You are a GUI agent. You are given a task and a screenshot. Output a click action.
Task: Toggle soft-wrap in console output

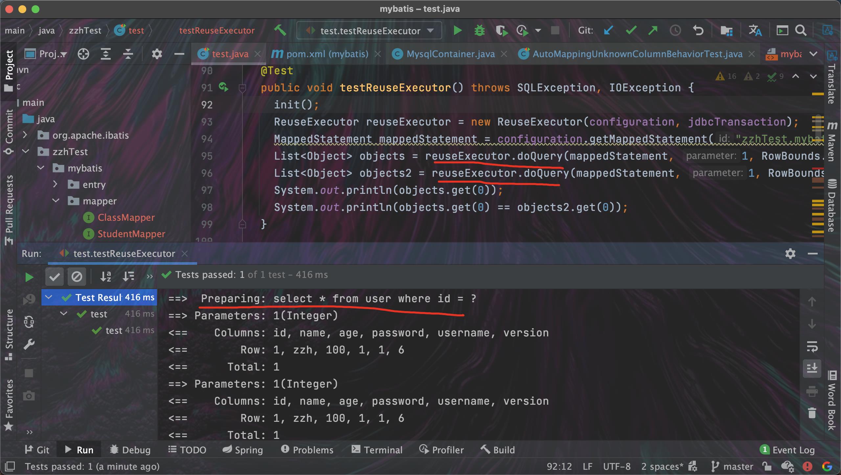pos(812,347)
